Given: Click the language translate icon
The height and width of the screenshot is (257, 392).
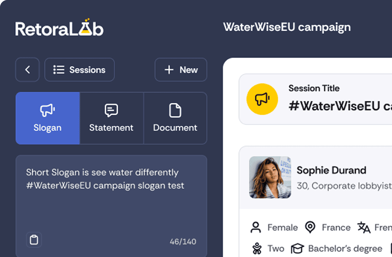Looking at the screenshot, I should 364,227.
